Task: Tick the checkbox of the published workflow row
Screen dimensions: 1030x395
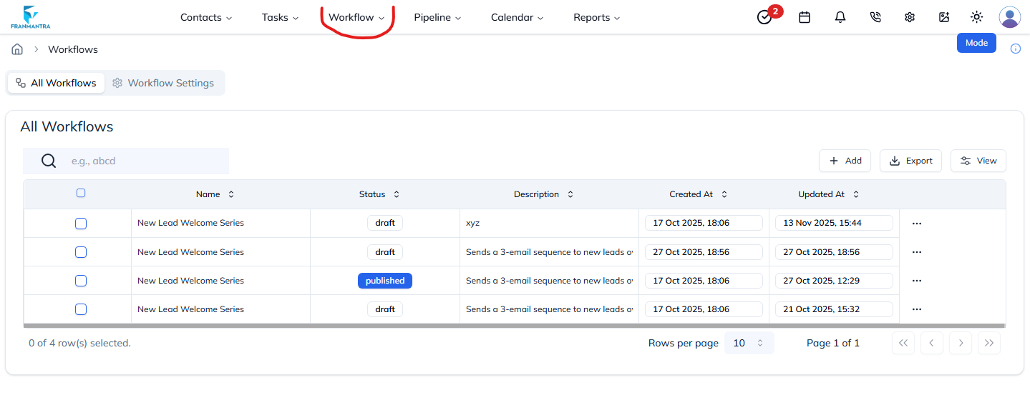Action: click(81, 281)
